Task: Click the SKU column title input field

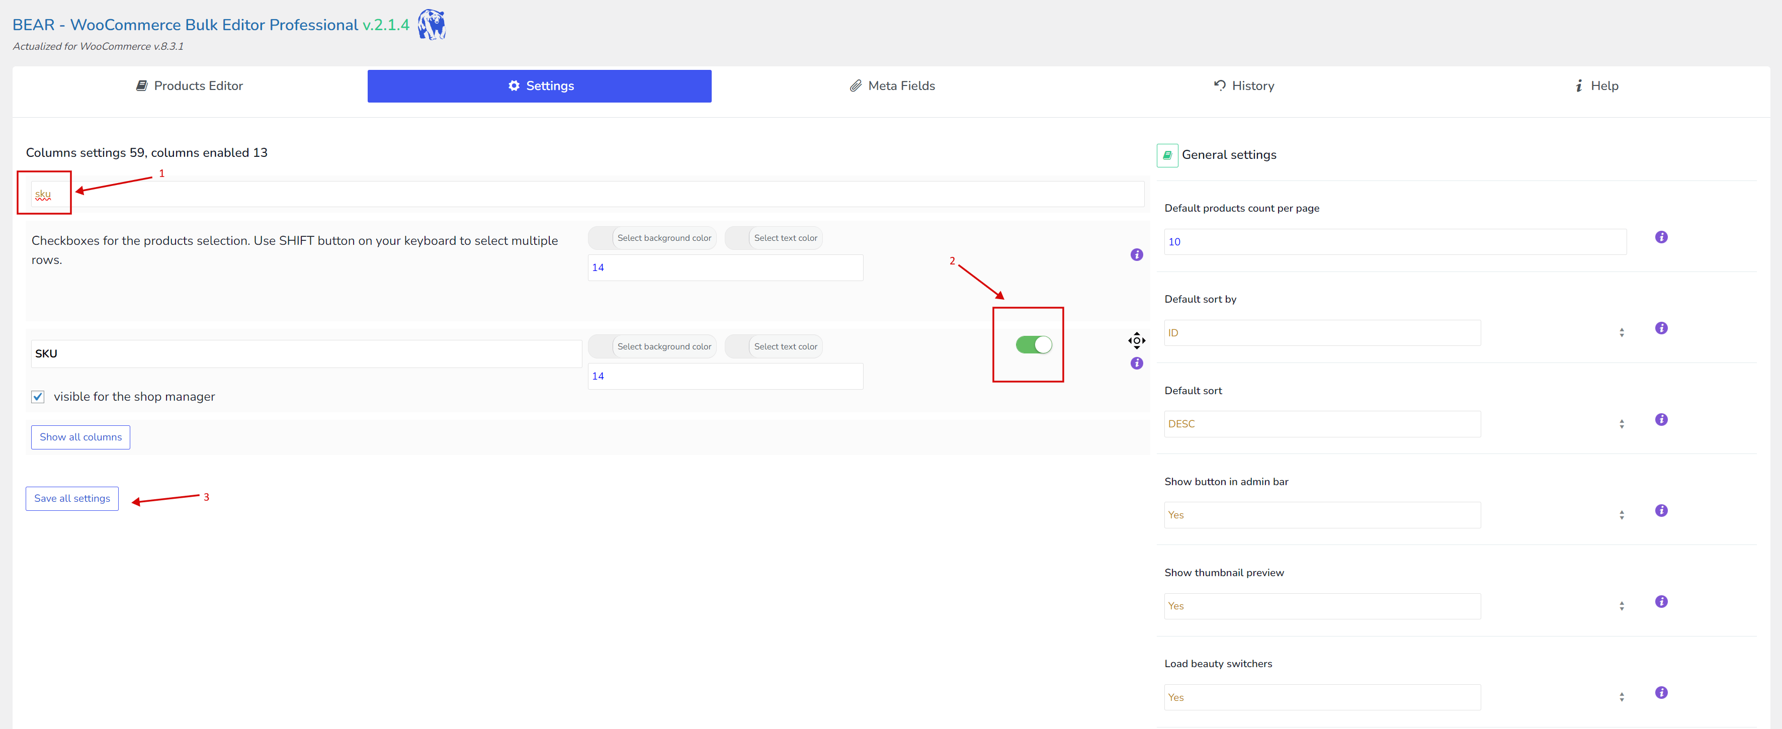Action: pos(306,353)
